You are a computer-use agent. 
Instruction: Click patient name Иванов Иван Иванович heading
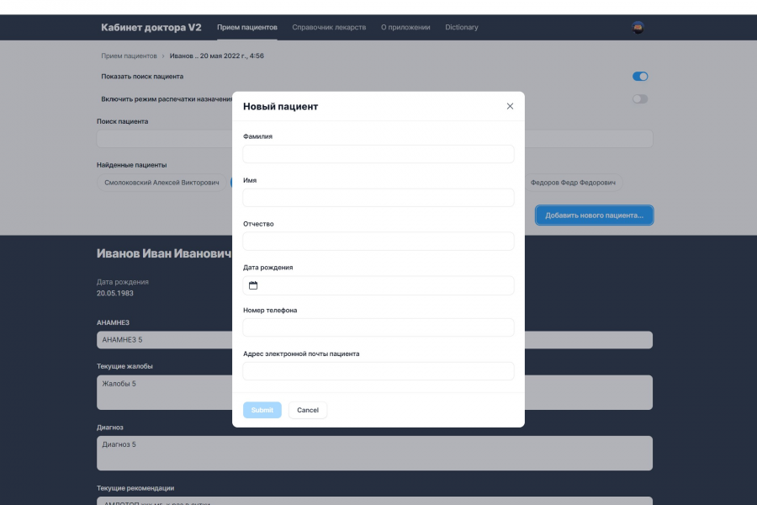[164, 253]
